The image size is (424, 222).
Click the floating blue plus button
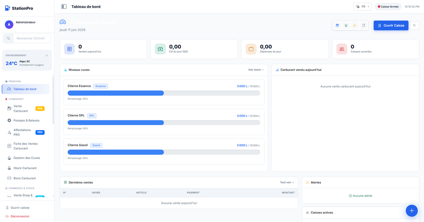(x=412, y=211)
